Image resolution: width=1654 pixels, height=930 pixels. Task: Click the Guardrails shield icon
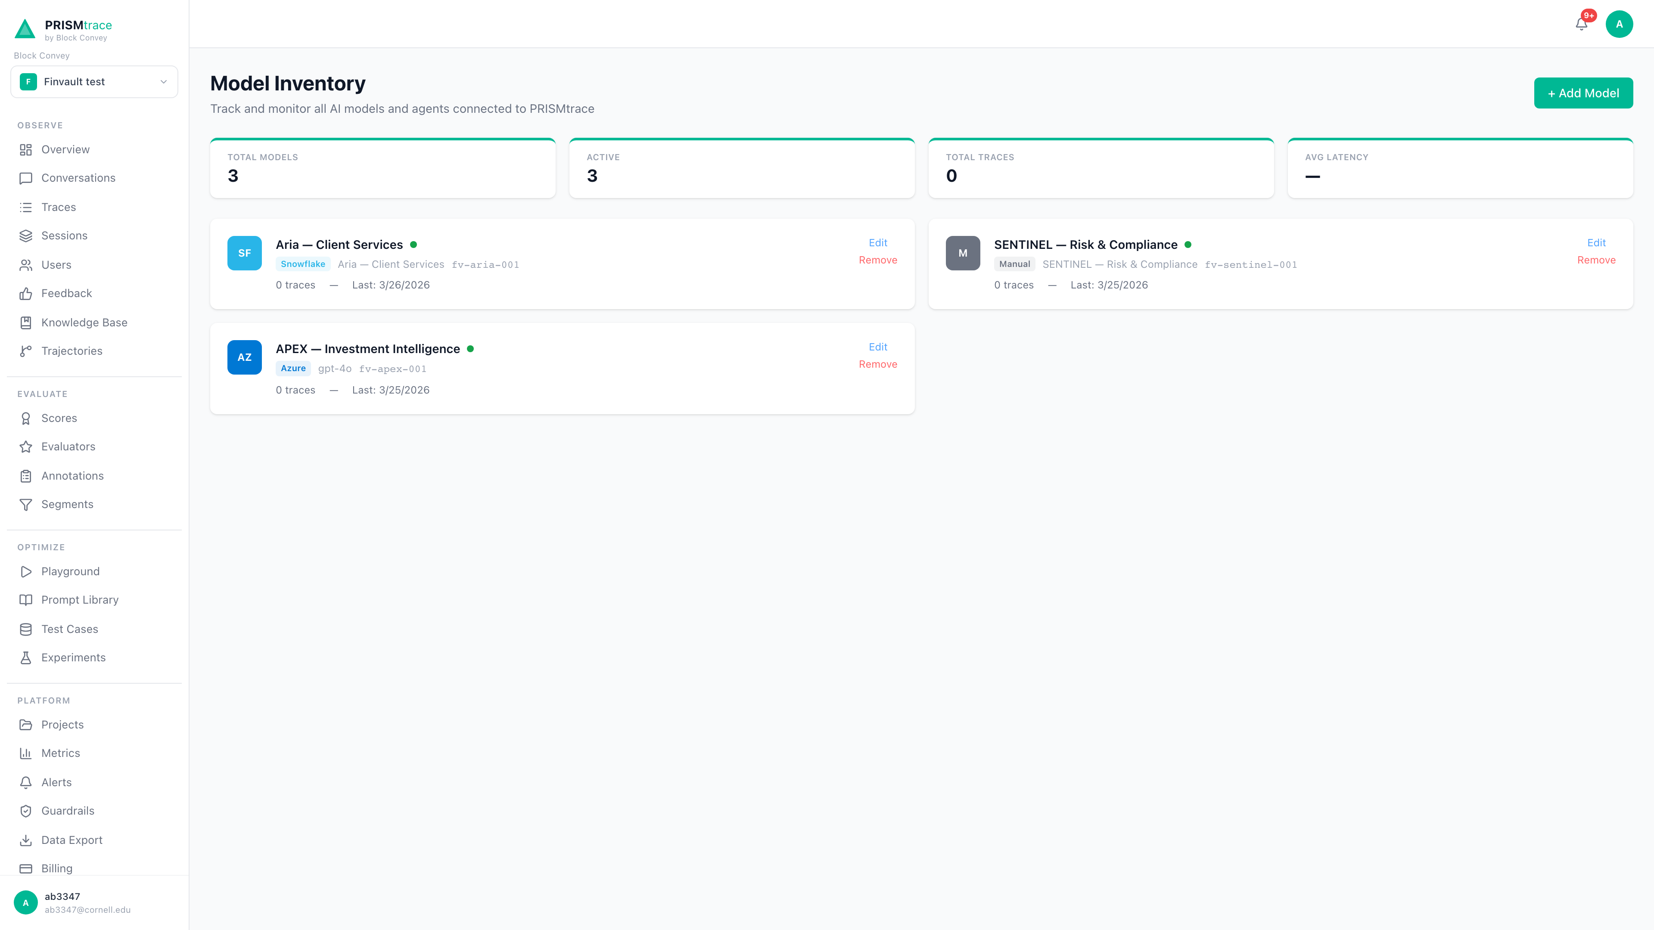tap(26, 811)
